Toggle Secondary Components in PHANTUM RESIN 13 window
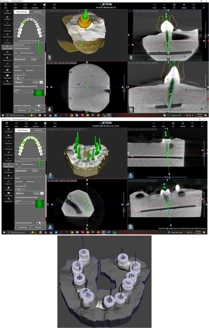The height and width of the screenshot is (328, 209). [40, 106]
